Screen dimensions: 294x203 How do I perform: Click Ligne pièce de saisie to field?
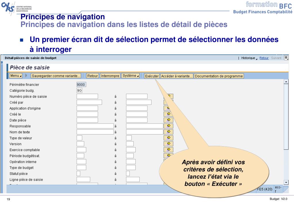[x=133, y=179]
